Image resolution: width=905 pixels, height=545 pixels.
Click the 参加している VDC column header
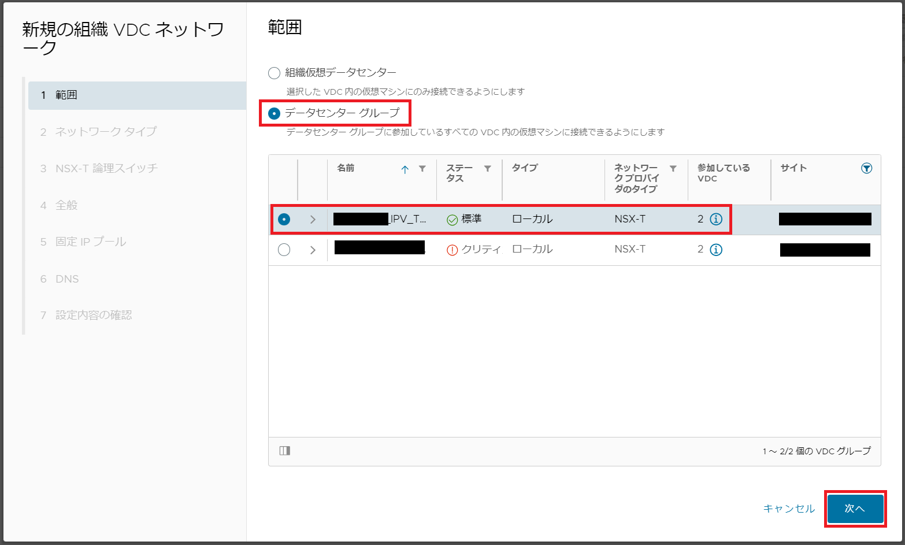(x=724, y=173)
